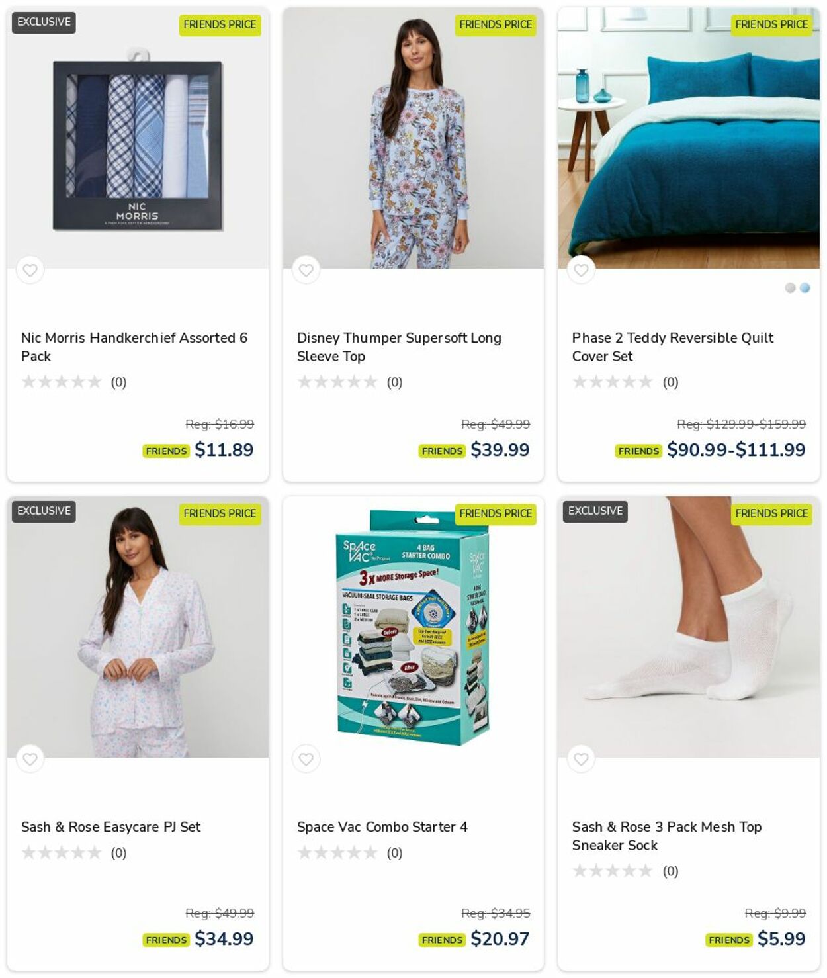Choose blue color swatch for Quilt Cover
This screenshot has width=827, height=978.
click(x=805, y=288)
